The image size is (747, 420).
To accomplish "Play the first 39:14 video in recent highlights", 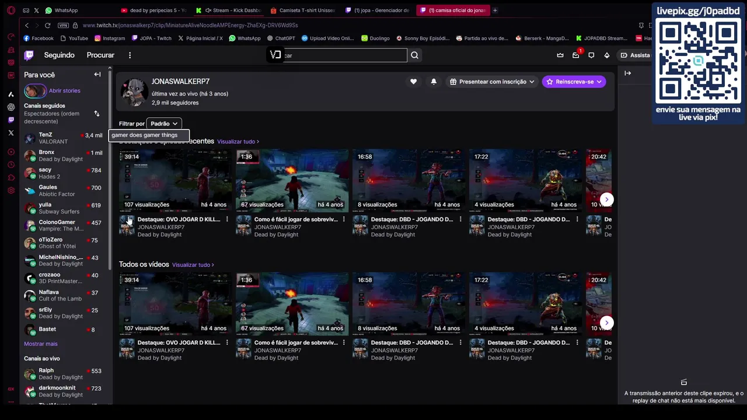I will [x=175, y=181].
